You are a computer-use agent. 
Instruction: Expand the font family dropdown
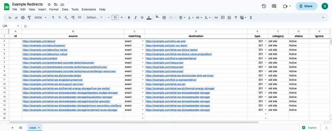94,18
